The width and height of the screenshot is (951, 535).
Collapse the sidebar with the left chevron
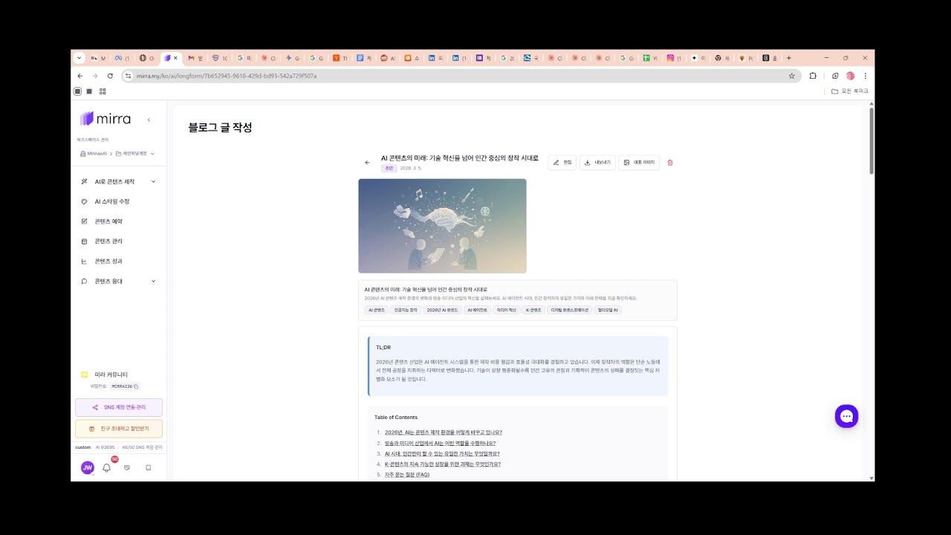tap(149, 120)
